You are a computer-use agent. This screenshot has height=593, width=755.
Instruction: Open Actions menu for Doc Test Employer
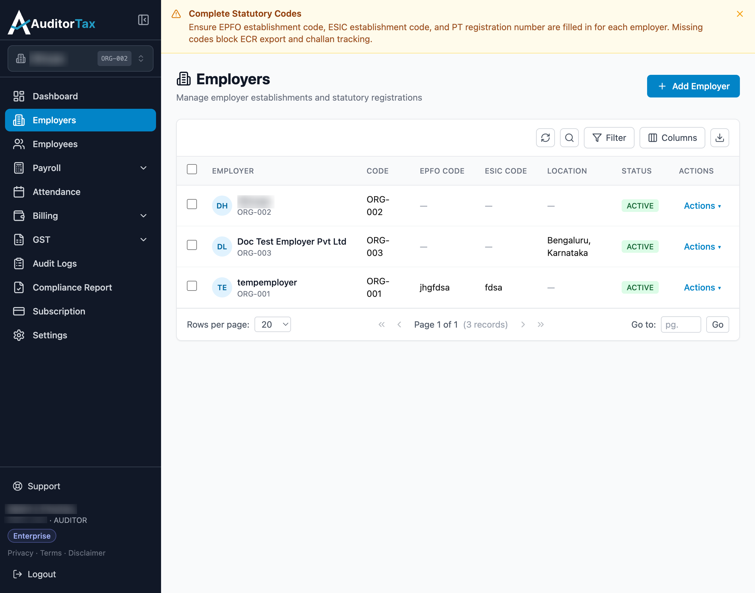702,247
